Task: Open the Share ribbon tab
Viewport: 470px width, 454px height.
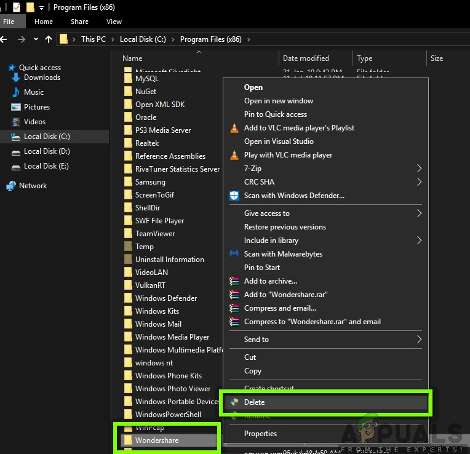Action: click(79, 22)
